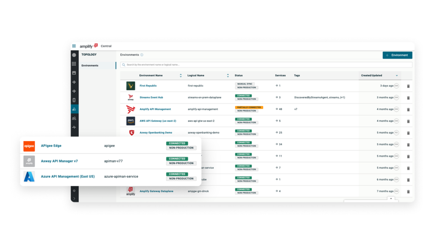434x244 pixels.
Task: Delete the First Republic environment
Action: click(408, 86)
